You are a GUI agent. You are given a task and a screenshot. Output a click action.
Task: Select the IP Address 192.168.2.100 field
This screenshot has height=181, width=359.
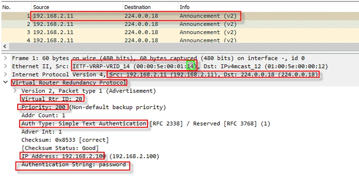pyautogui.click(x=90, y=157)
